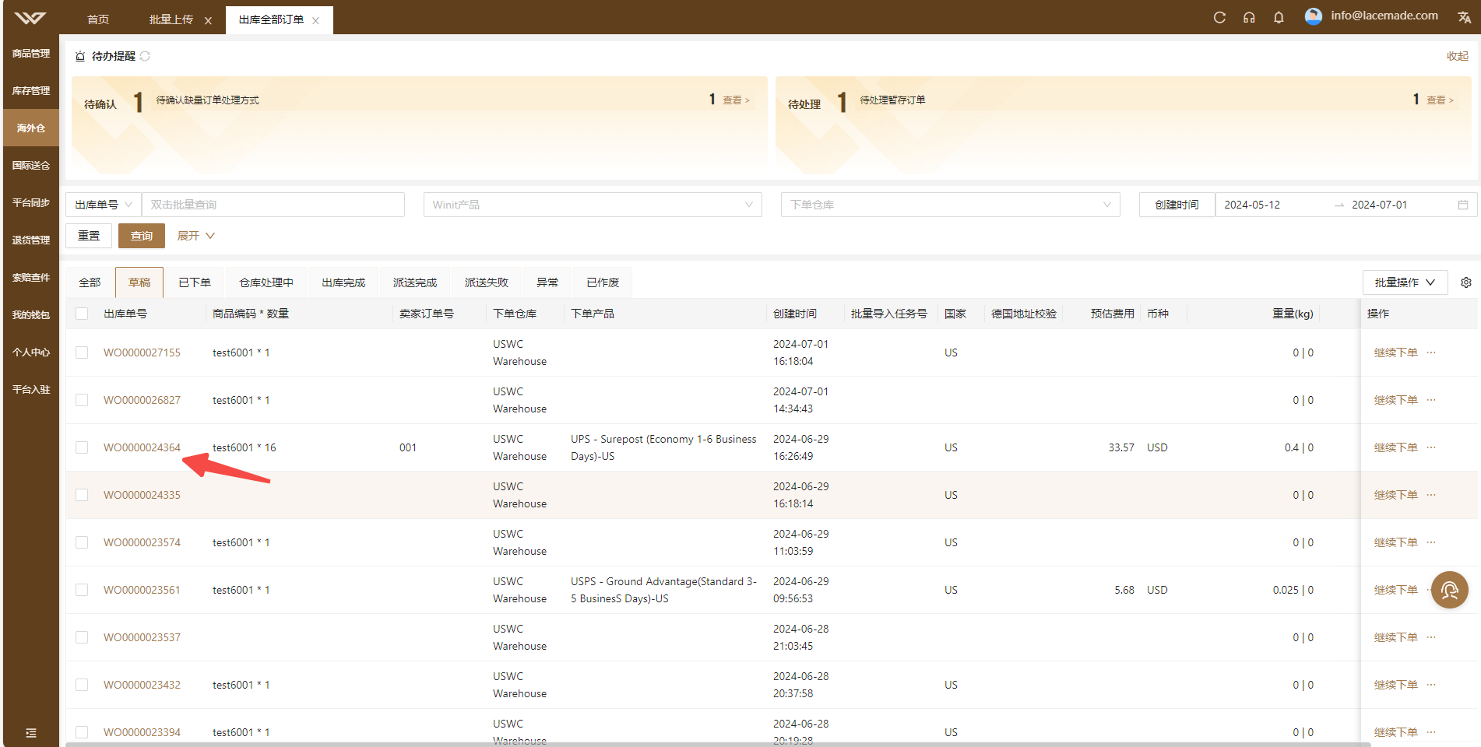The width and height of the screenshot is (1481, 747).
Task: Switch to the 全部 orders tab
Action: pyautogui.click(x=90, y=282)
